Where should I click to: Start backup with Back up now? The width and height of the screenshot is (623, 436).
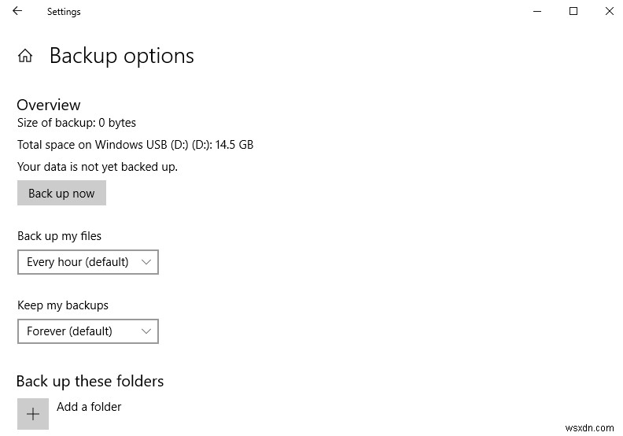click(x=61, y=193)
